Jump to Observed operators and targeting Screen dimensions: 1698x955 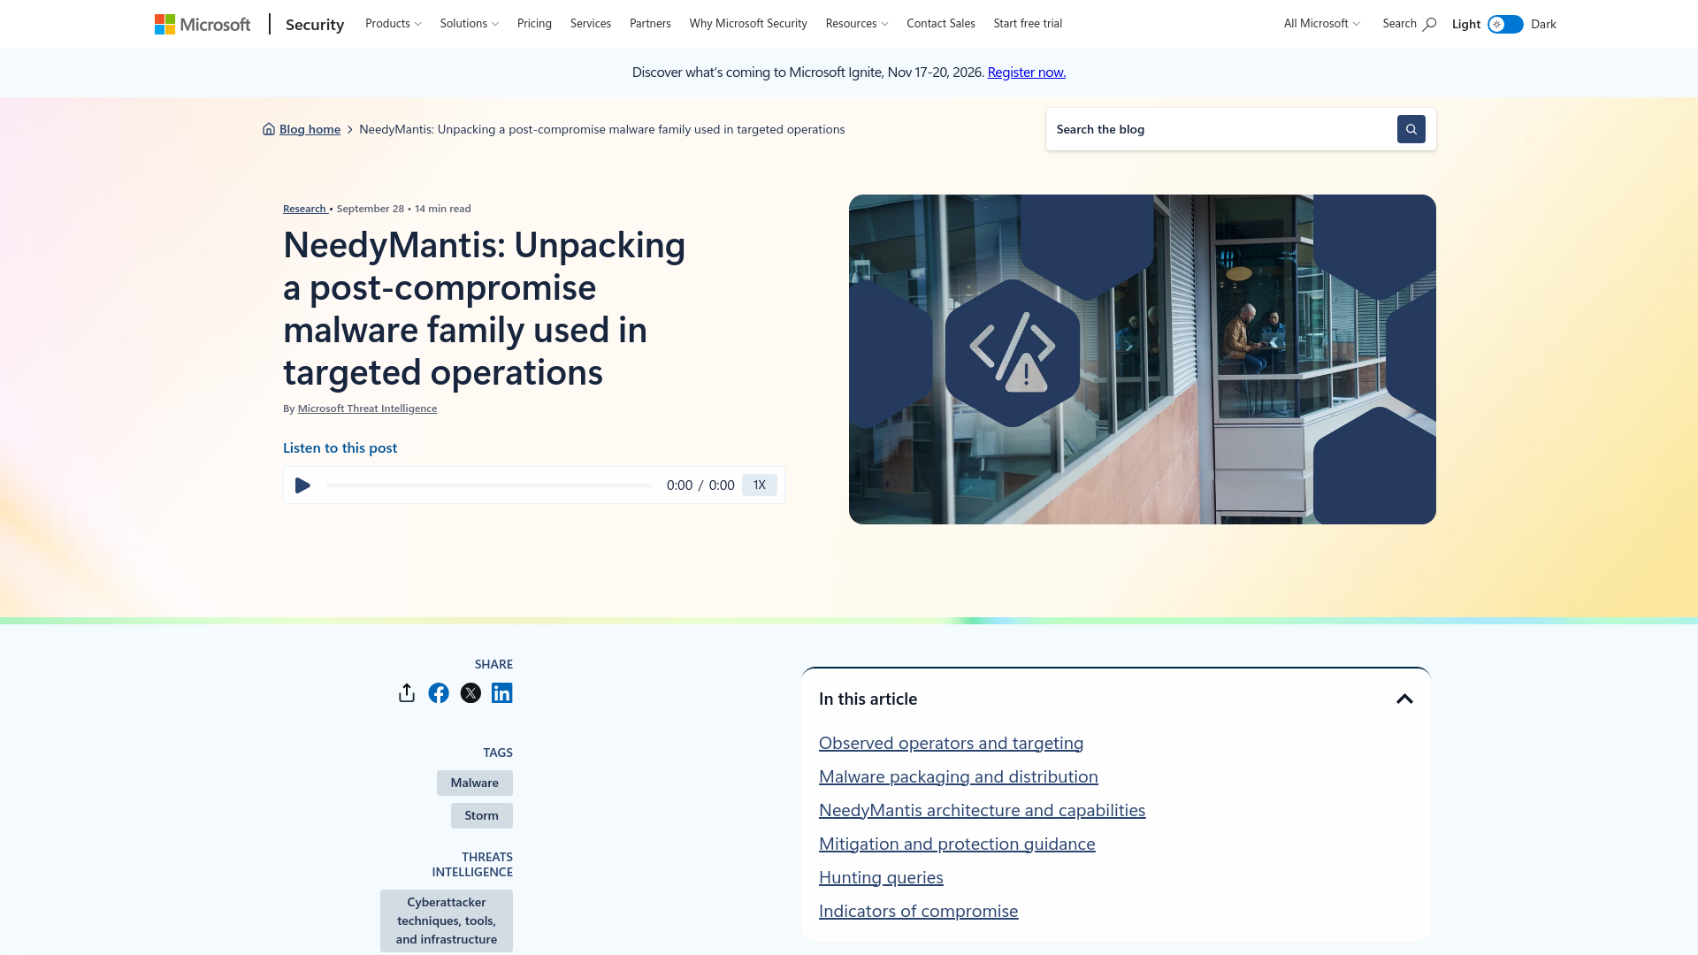[x=951, y=743]
